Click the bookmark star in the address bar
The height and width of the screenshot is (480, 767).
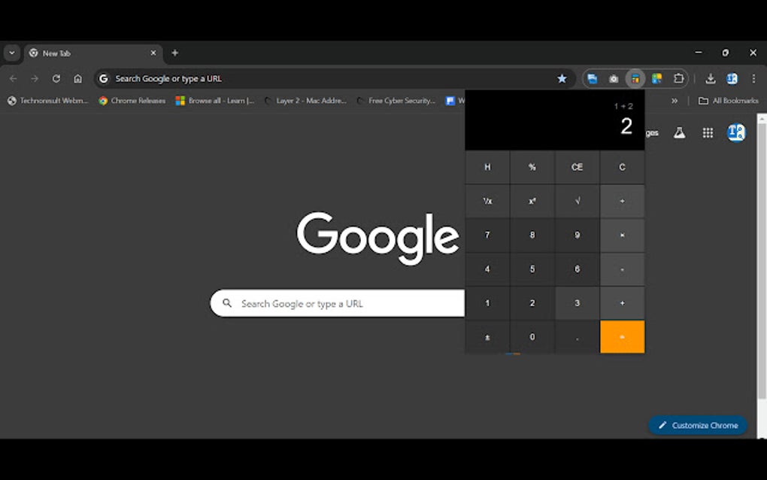562,78
